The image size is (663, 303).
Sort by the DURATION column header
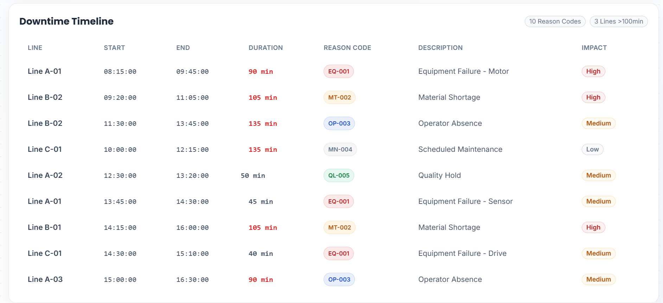265,48
